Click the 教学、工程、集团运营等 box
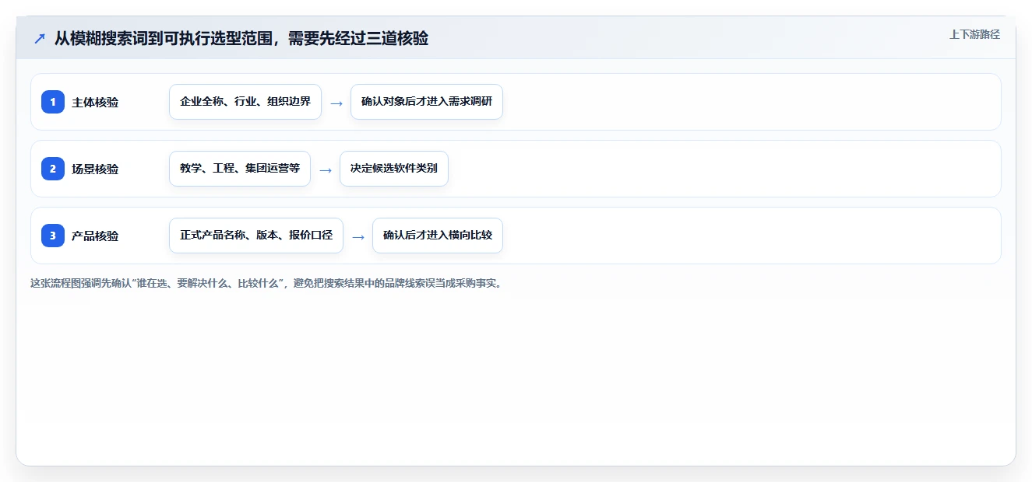The width and height of the screenshot is (1032, 482). [x=240, y=169]
